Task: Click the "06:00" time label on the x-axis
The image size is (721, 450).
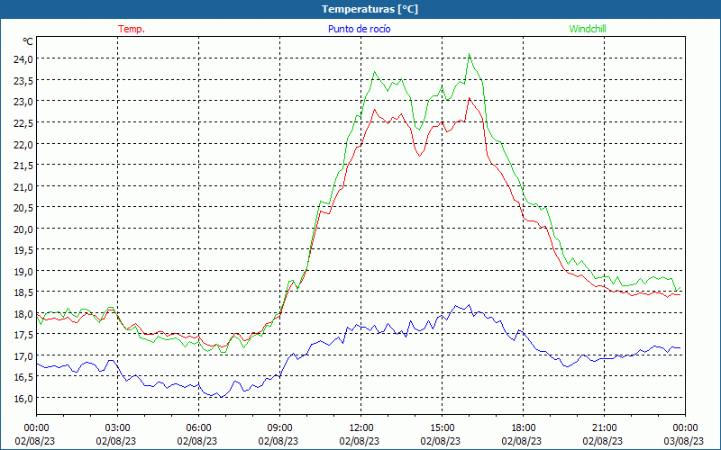Action: click(x=198, y=428)
